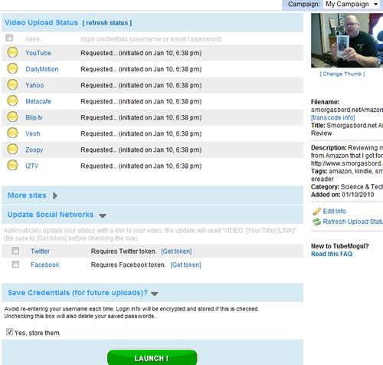This screenshot has width=383, height=365.
Task: Open the DailyMotion site link
Action: click(42, 69)
